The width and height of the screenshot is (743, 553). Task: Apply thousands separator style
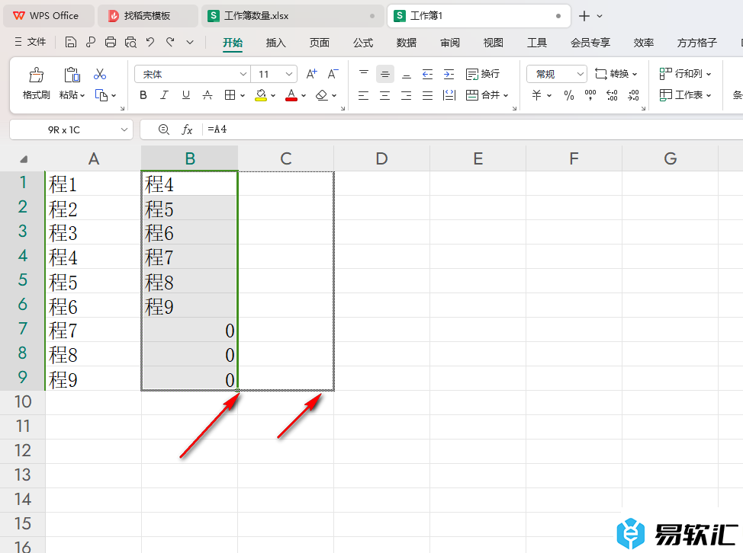click(x=590, y=95)
